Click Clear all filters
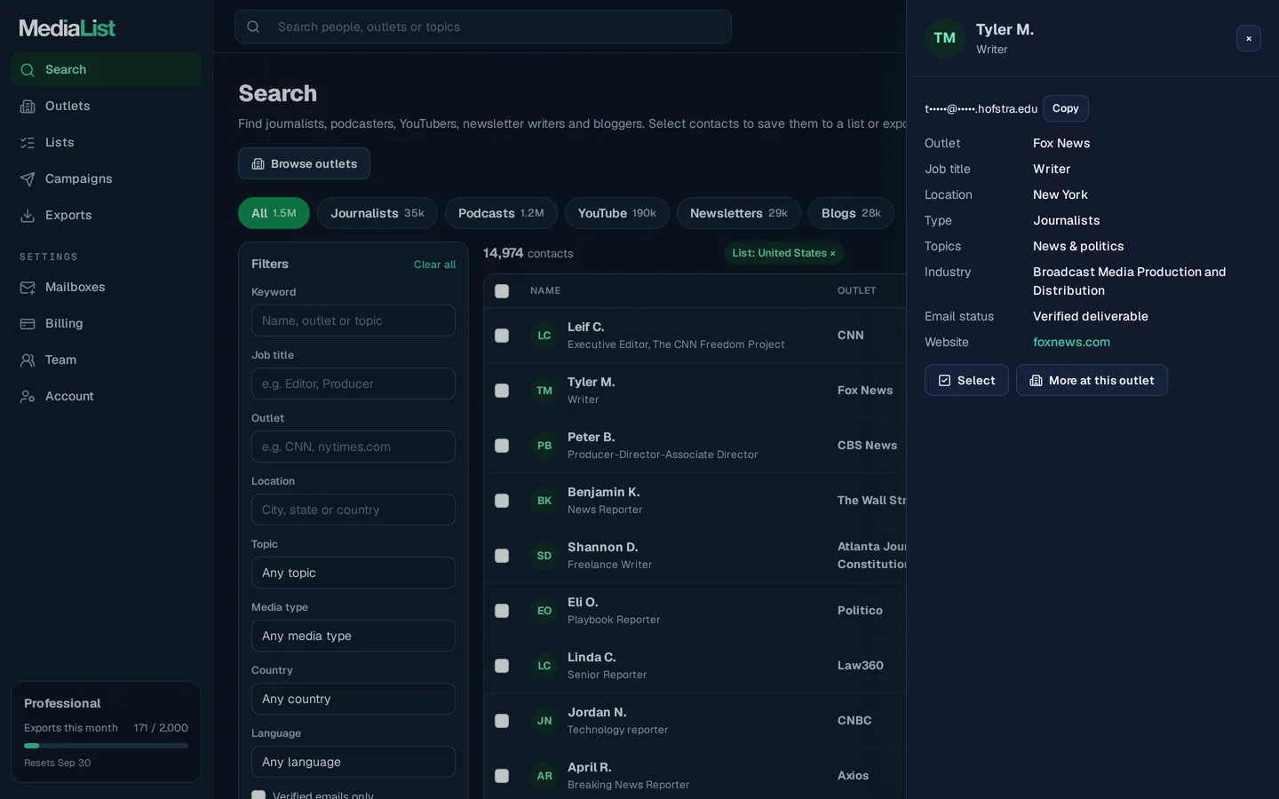This screenshot has width=1279, height=799. tap(434, 265)
